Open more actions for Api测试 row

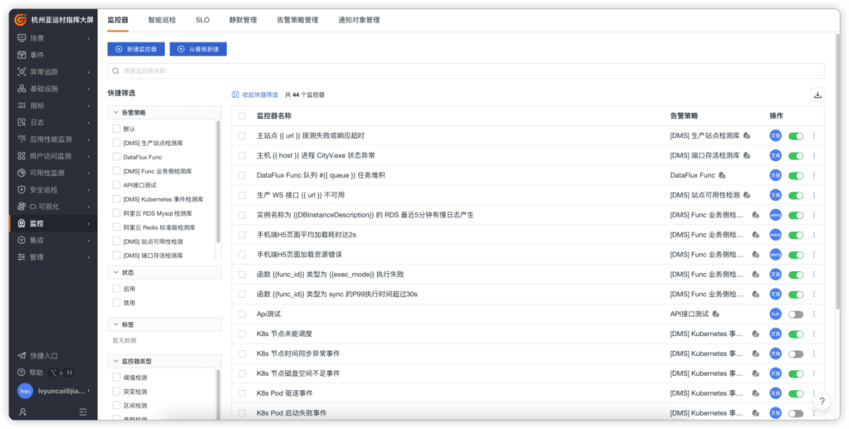tap(814, 314)
